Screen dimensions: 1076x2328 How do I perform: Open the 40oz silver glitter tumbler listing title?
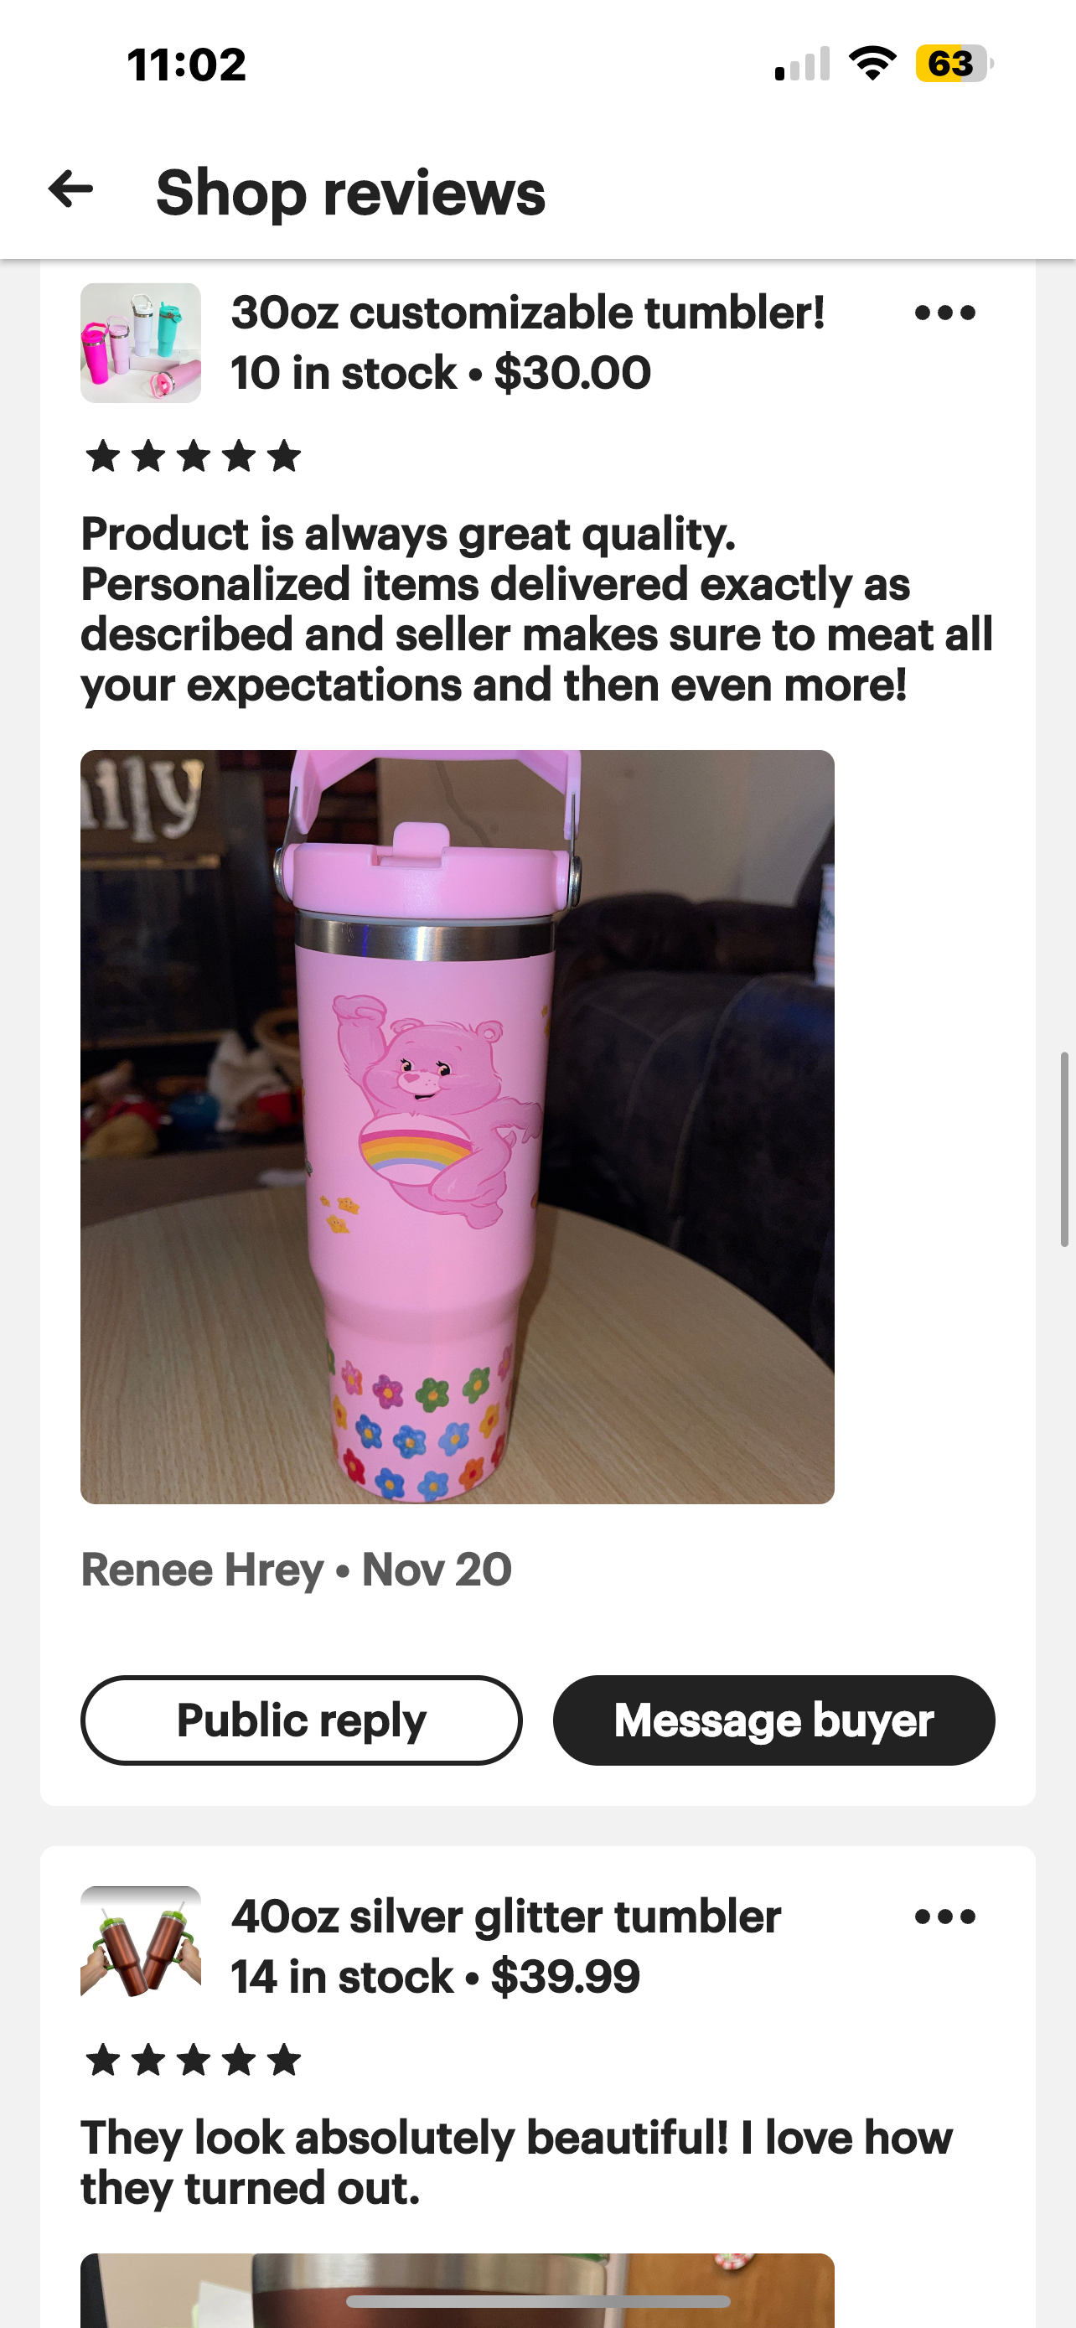pos(506,1916)
